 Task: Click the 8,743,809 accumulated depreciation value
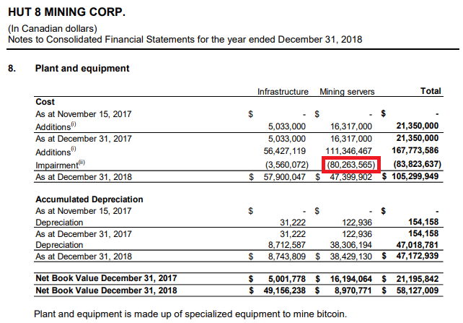287,256
